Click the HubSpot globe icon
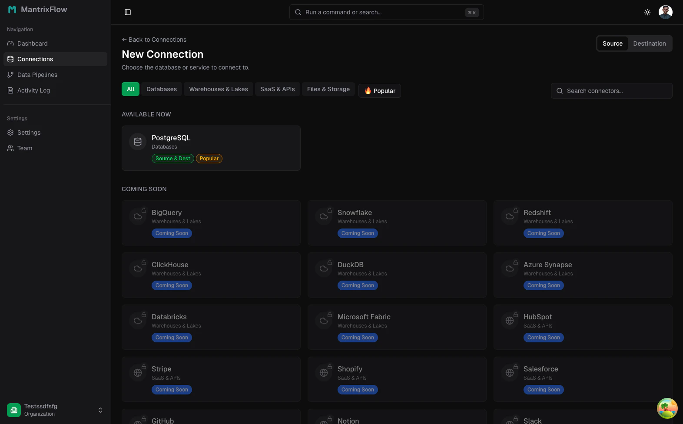 coord(510,321)
